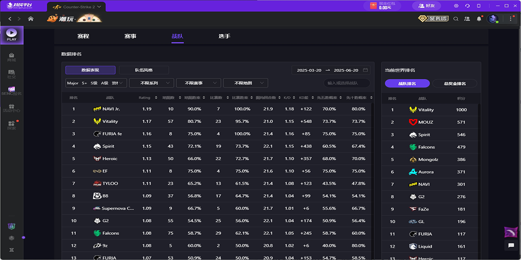Open the 商城 shop sidebar icon
Image resolution: width=521 pixels, height=260 pixels.
click(12, 57)
